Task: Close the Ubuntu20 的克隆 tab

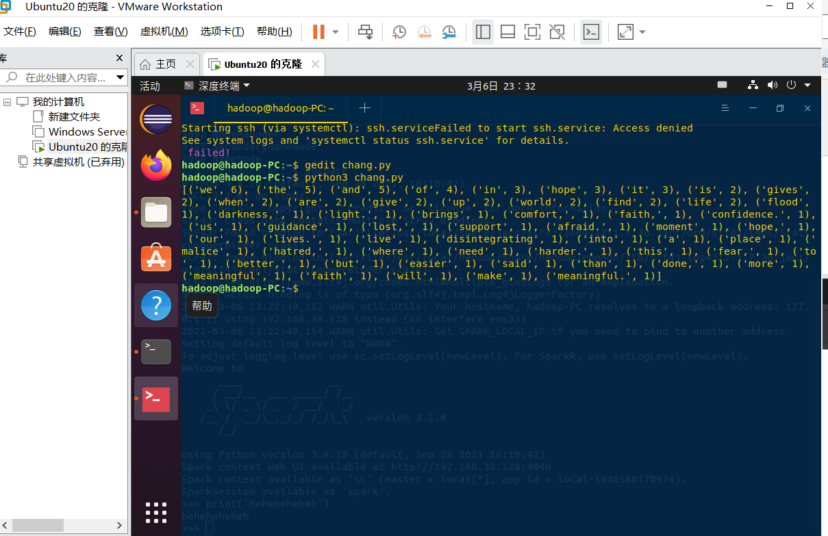Action: tap(315, 64)
